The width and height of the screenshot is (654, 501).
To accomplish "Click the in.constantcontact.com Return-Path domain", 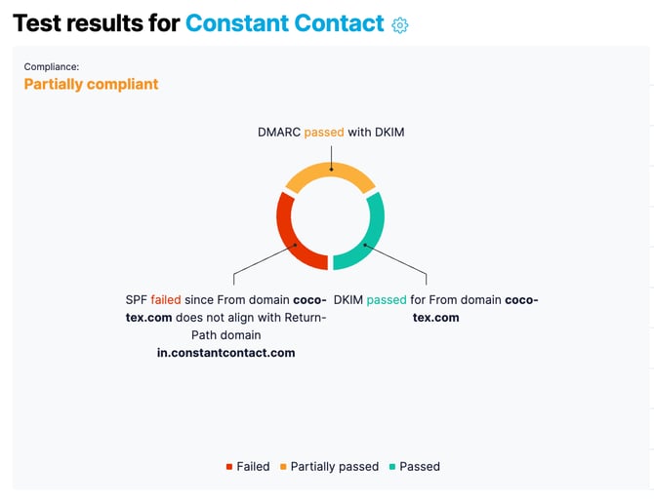I will pos(226,353).
